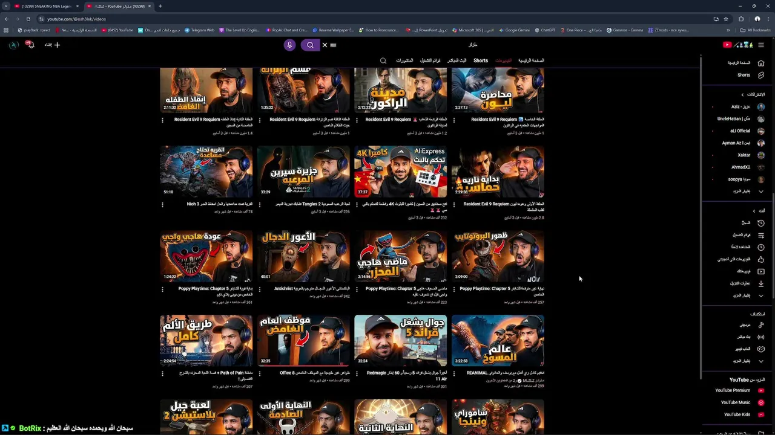
Task: Click the browser address bar URL
Action: [77, 19]
